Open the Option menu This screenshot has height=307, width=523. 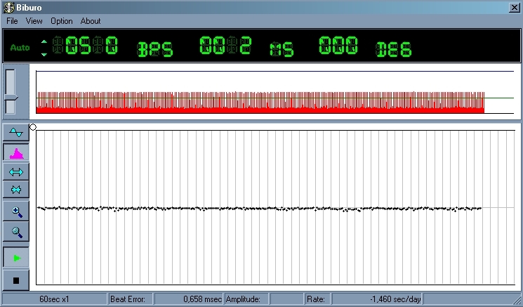coord(61,21)
